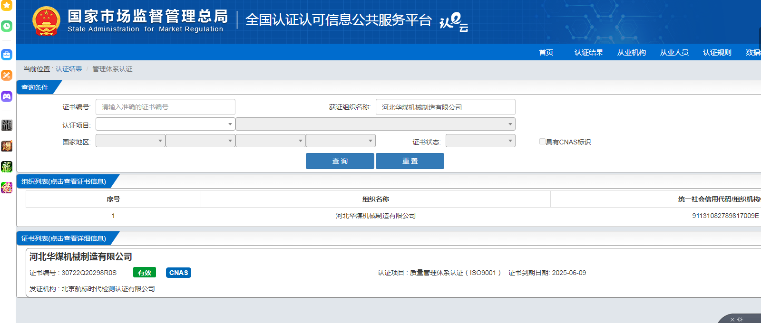The height and width of the screenshot is (323, 761).
Task: Launch the pink-green dragon game shortcut in sidebar
Action: point(7,188)
